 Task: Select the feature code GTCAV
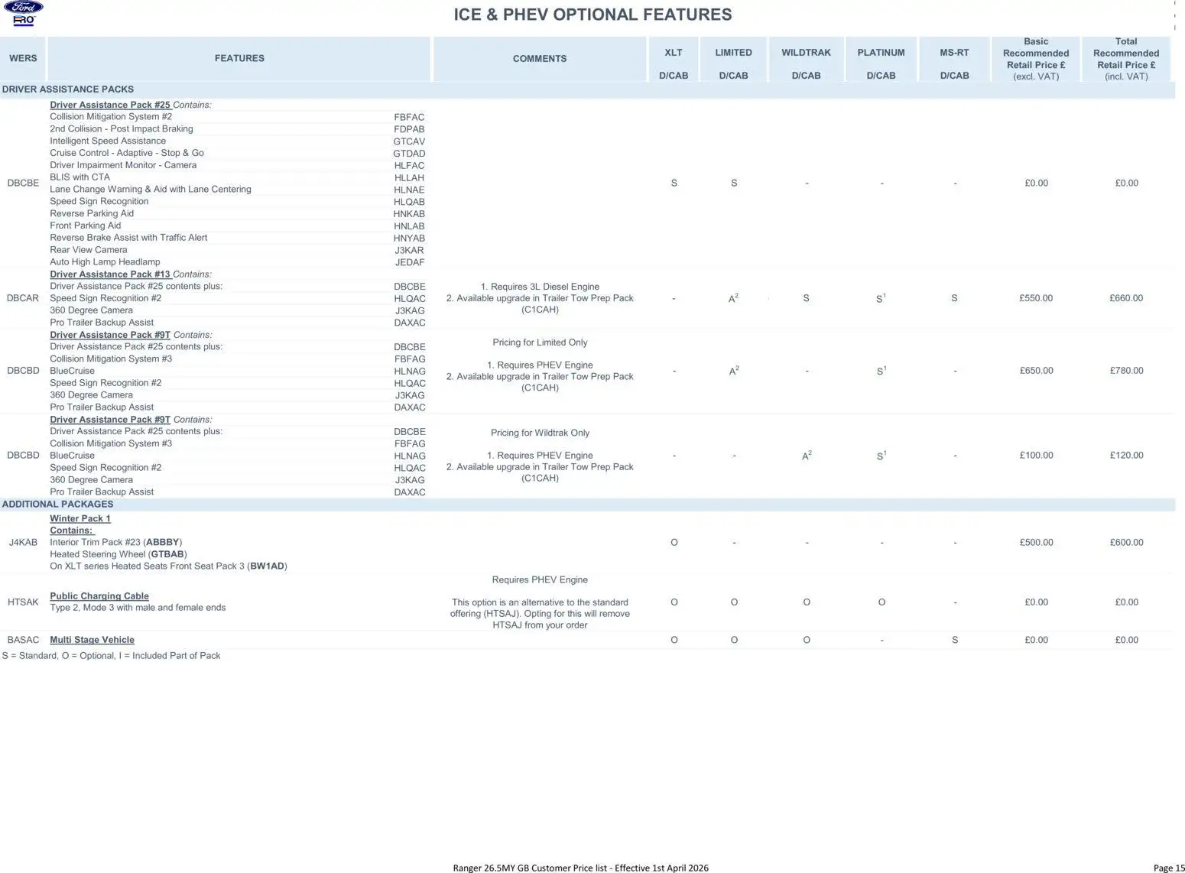click(409, 142)
